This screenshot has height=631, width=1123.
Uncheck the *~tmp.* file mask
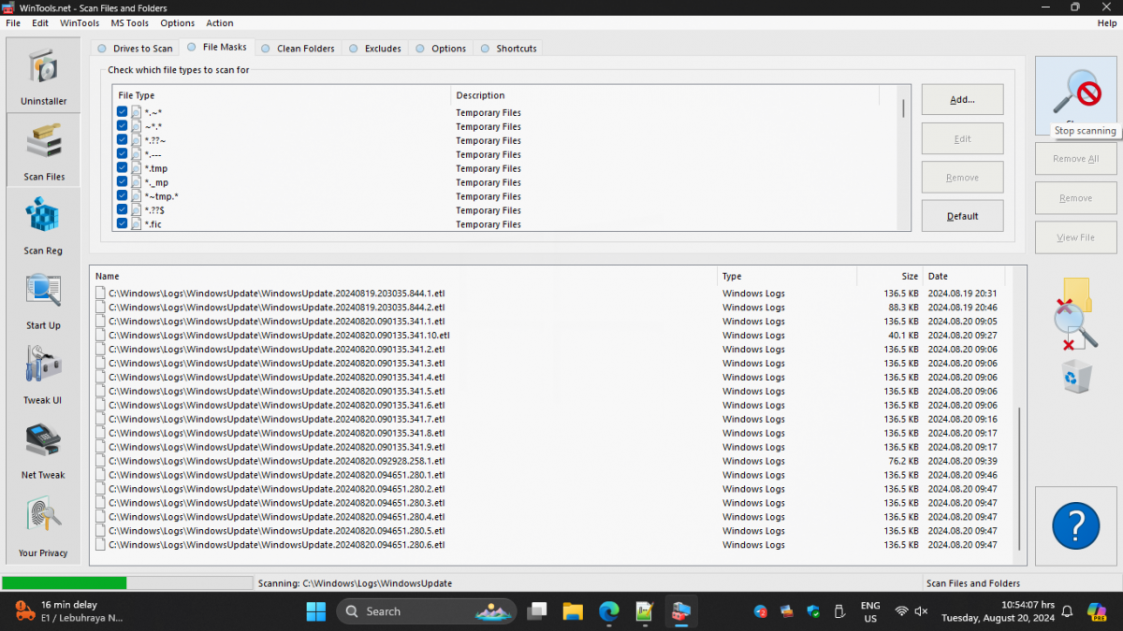tap(123, 196)
